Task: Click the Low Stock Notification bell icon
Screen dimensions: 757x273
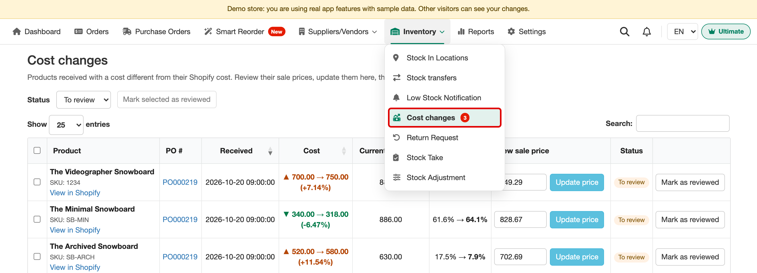Action: [x=396, y=97]
